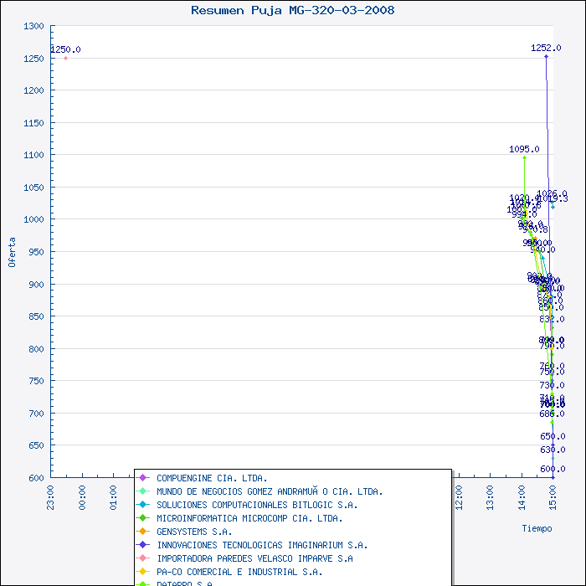Click the INNOVACIONES TECNOLOGICAS IMAGINARIUM legend marker
586x586 pixels.
143,545
